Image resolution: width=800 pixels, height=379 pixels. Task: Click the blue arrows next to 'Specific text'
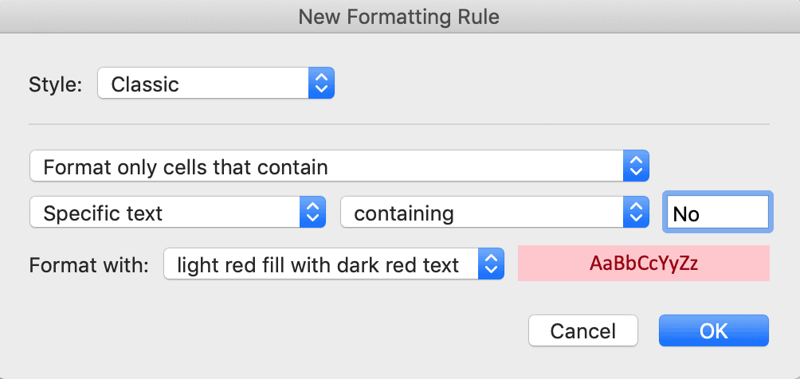[312, 213]
